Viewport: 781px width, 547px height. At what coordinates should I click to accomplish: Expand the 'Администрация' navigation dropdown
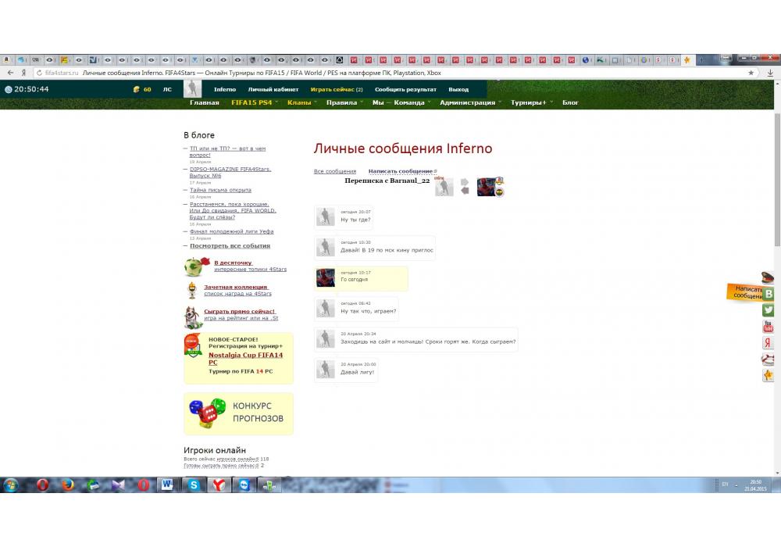(x=470, y=102)
